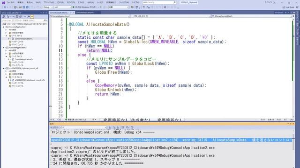Open Properties wrench icon in Solution Explorer
300x168 pixels.
coord(28,17)
